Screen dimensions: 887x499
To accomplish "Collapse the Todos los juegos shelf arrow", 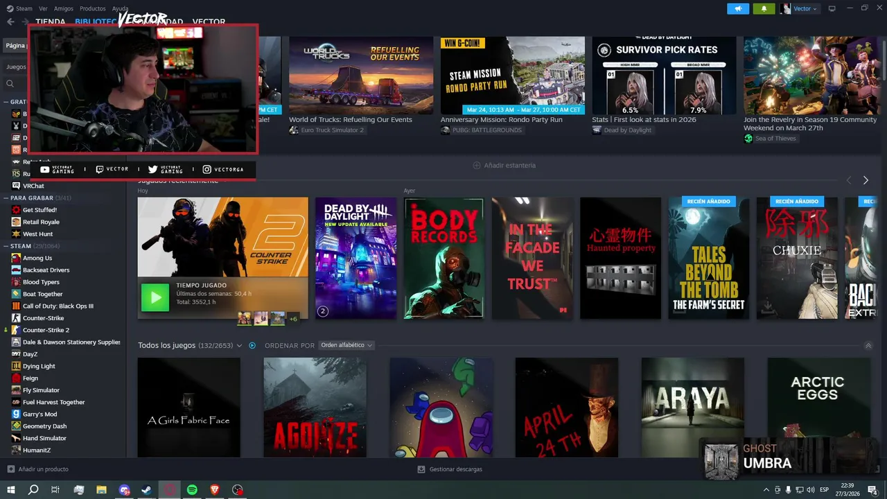I will click(868, 345).
